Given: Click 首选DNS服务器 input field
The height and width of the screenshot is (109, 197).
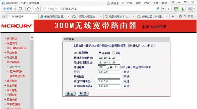Looking at the screenshot, I should point(109,81).
